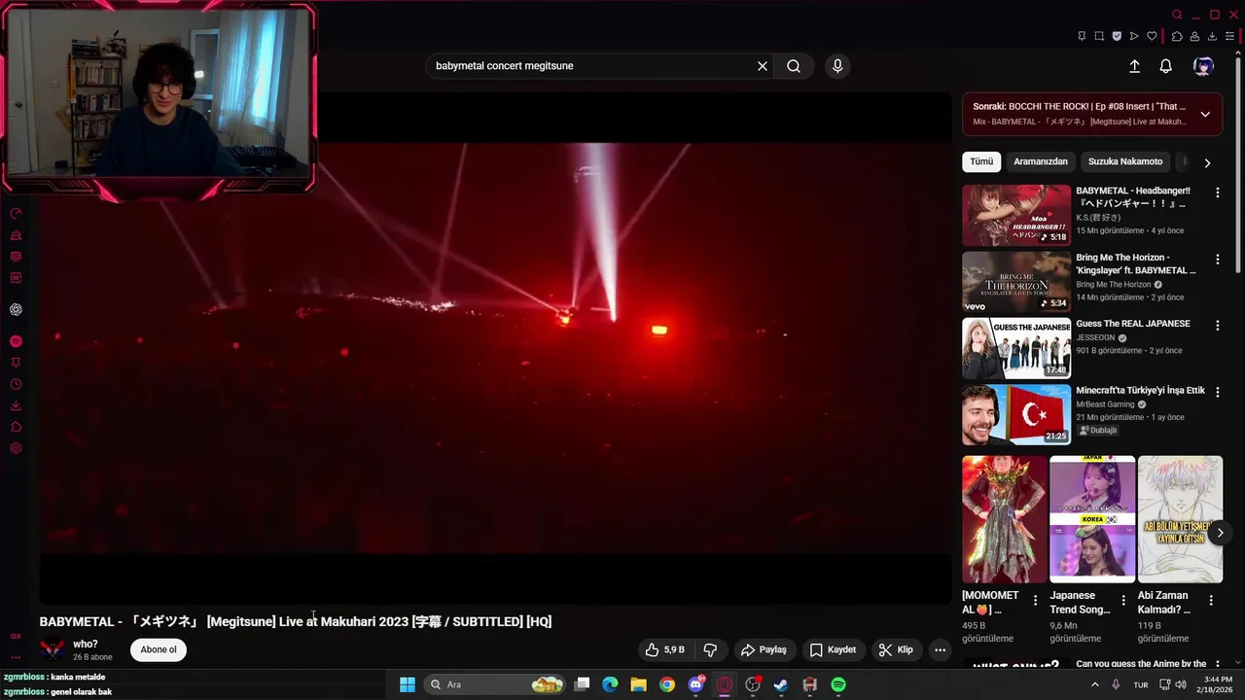Open Spotify from the taskbar
Image resolution: width=1245 pixels, height=700 pixels.
tap(838, 684)
